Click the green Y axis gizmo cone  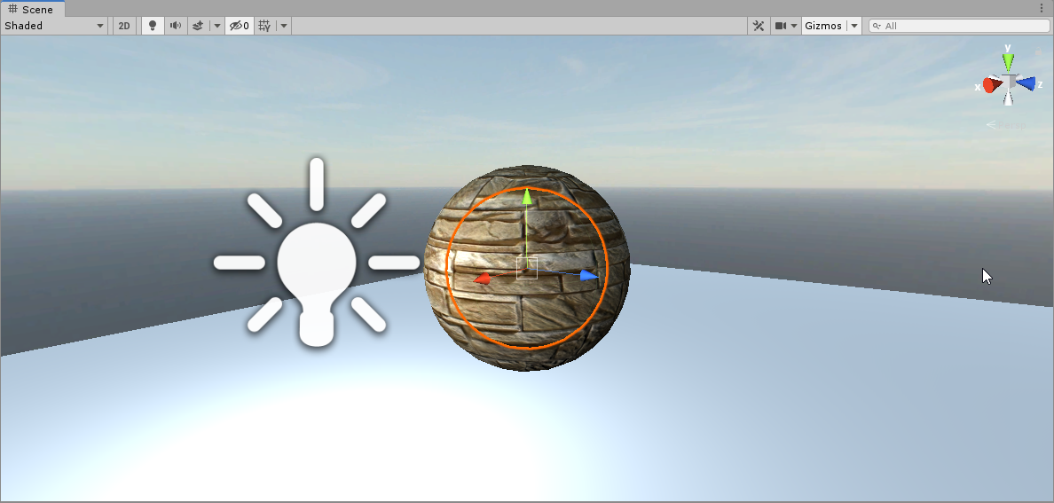pyautogui.click(x=1008, y=61)
